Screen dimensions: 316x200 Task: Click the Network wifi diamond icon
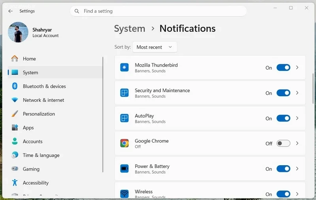(15, 100)
